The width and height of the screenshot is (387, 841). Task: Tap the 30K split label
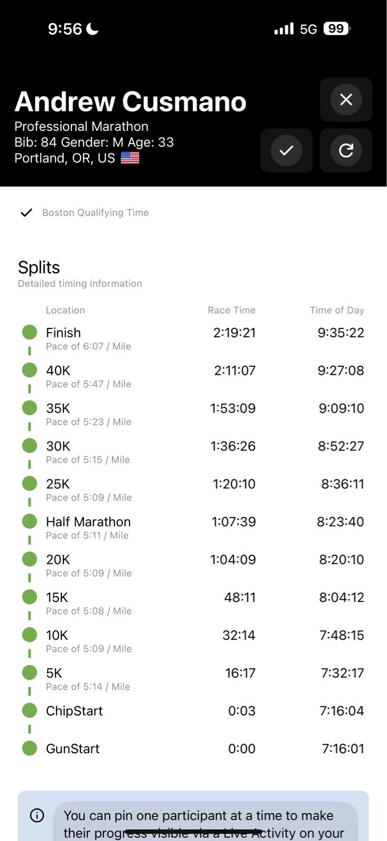point(58,446)
